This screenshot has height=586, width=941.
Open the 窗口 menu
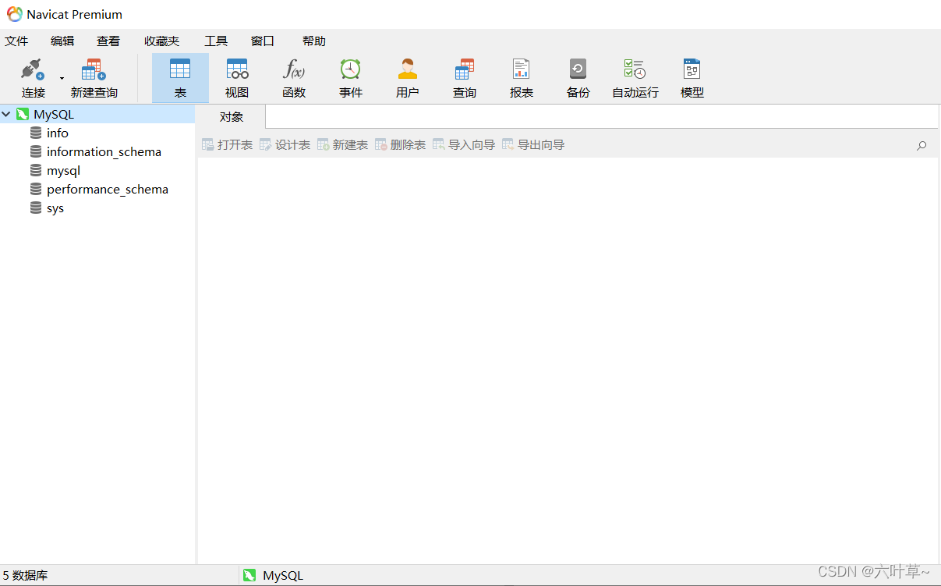(x=263, y=41)
